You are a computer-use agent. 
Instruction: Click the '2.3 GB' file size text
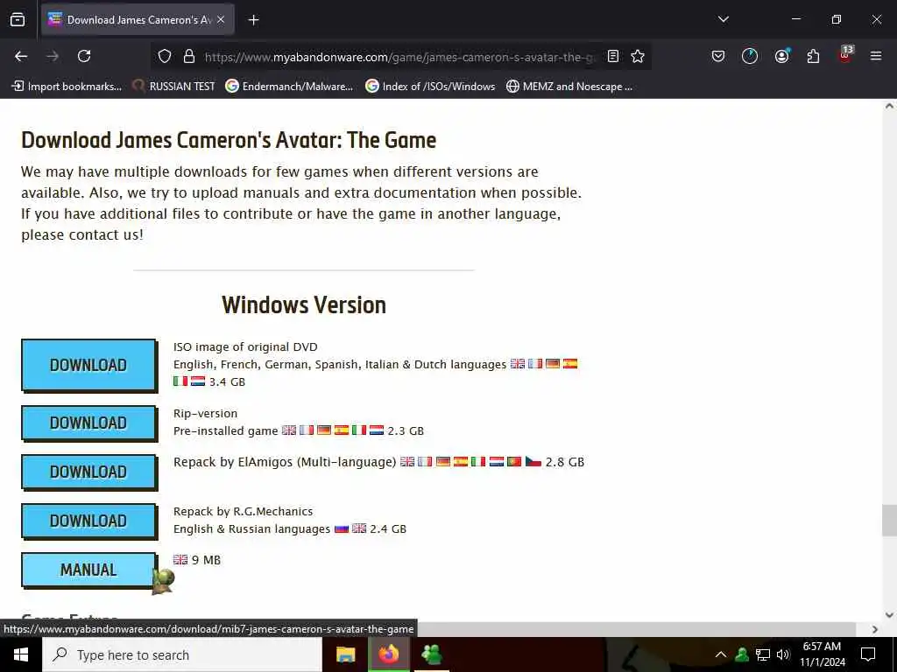[x=406, y=430]
